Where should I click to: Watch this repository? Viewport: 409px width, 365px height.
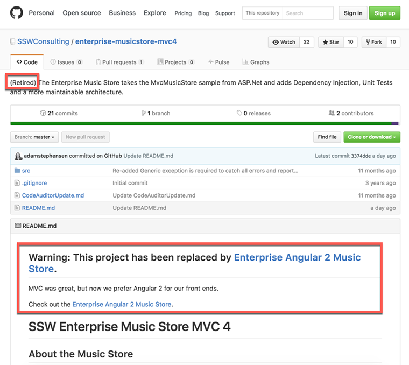point(284,42)
